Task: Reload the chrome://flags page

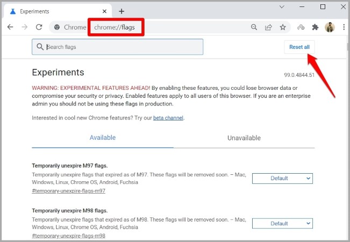Action: [x=39, y=27]
